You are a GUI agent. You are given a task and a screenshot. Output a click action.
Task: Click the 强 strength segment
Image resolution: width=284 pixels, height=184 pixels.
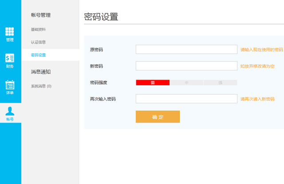(x=220, y=83)
